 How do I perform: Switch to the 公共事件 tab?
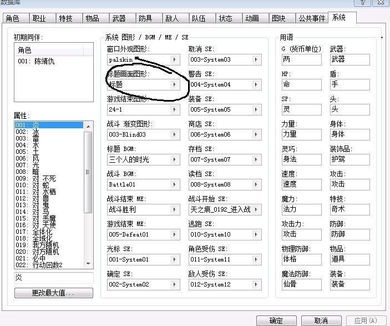(312, 18)
